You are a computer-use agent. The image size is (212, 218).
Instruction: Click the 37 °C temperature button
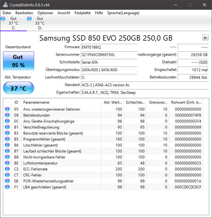(19, 88)
